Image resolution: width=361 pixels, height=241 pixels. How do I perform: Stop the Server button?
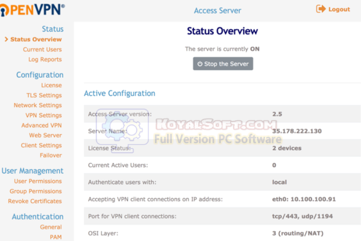coord(223,64)
